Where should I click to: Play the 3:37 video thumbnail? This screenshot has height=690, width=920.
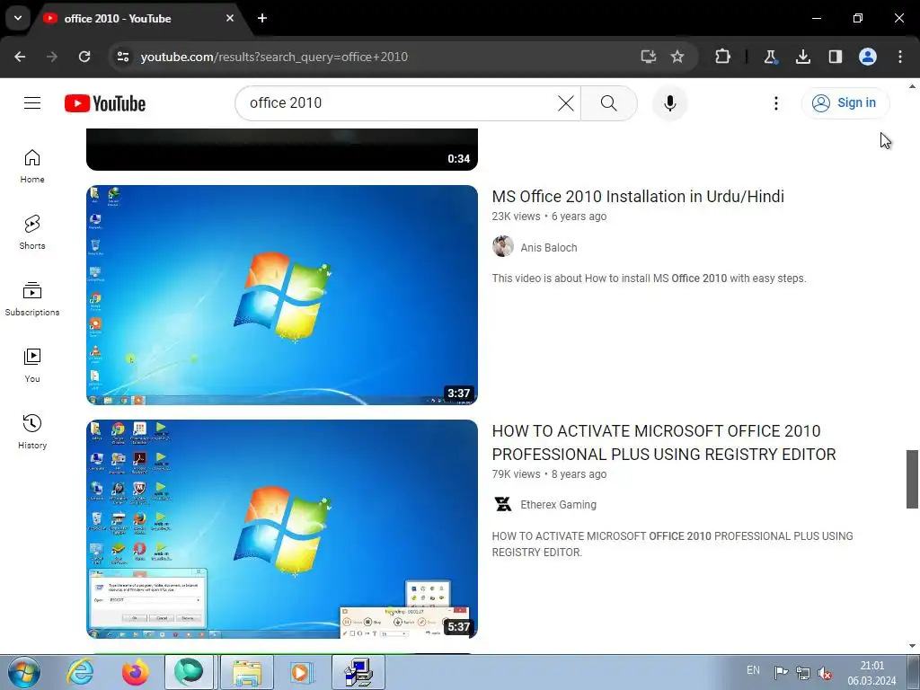[282, 295]
